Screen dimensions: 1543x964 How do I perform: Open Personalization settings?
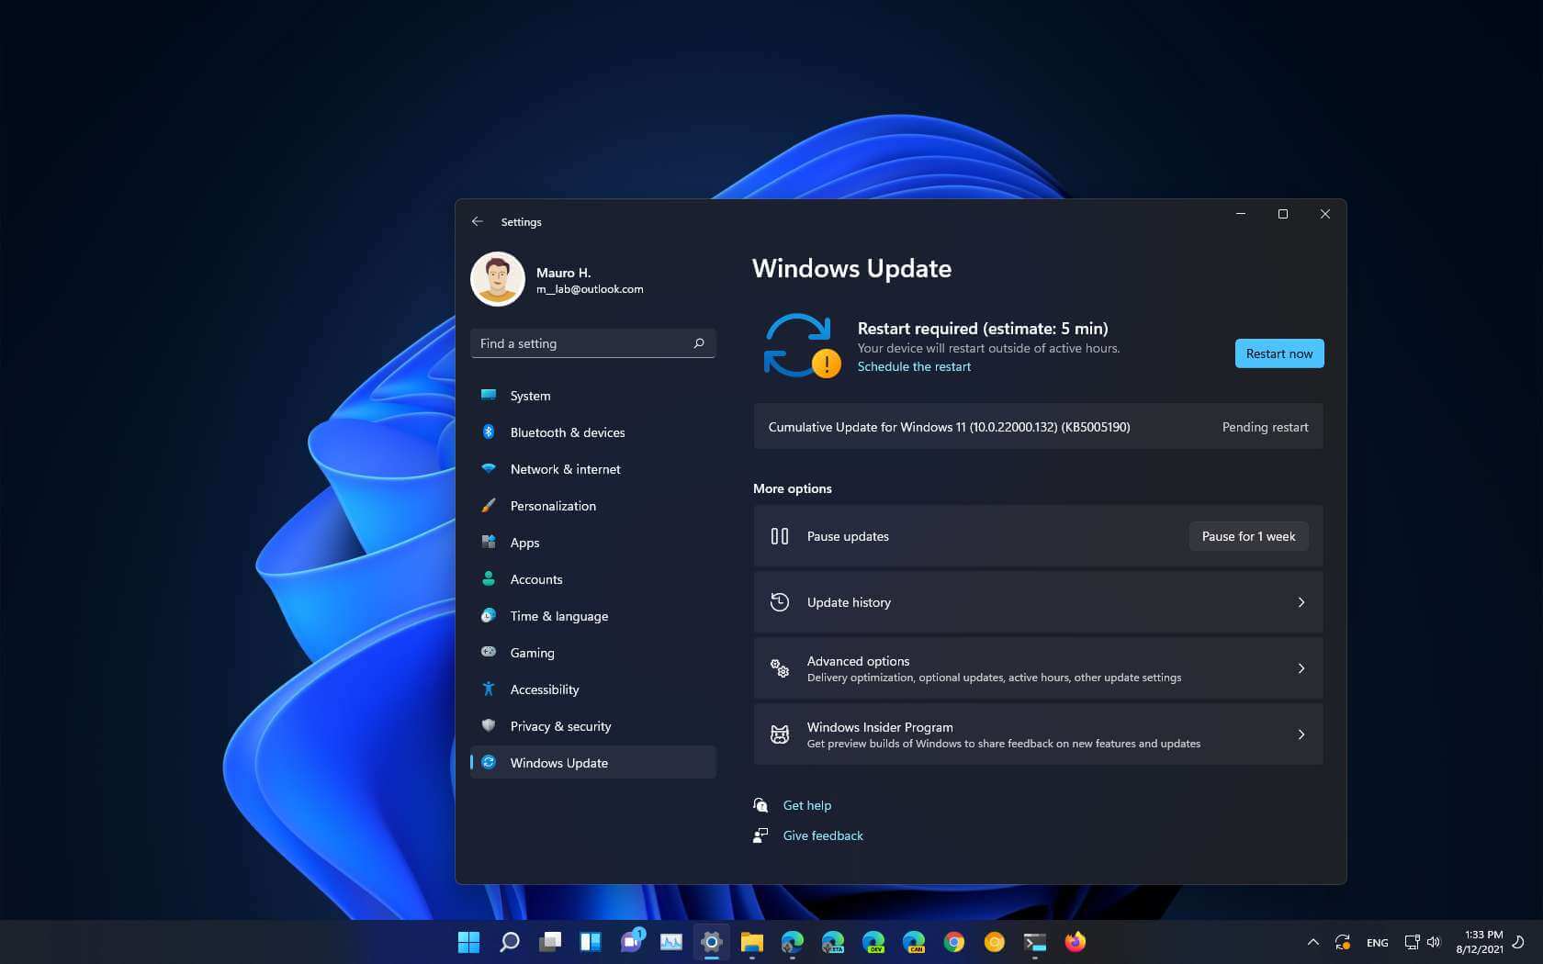click(553, 506)
